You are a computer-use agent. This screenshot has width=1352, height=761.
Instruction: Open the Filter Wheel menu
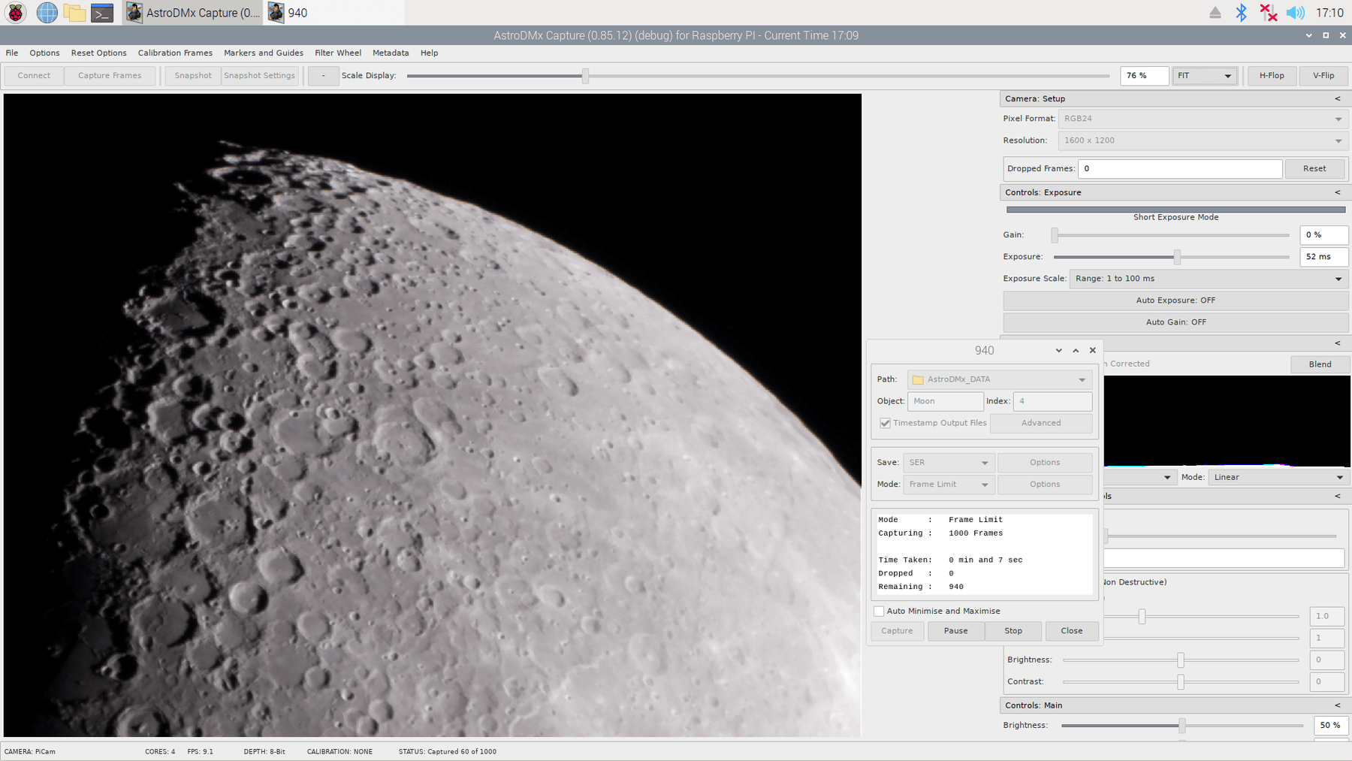pos(338,53)
